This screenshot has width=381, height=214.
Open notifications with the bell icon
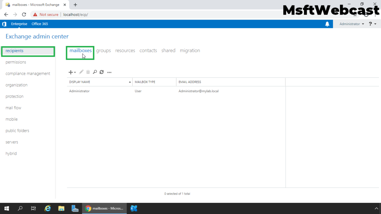click(327, 24)
